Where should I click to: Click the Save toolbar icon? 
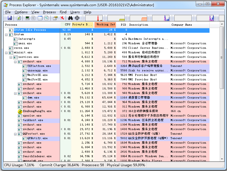tap(10, 18)
